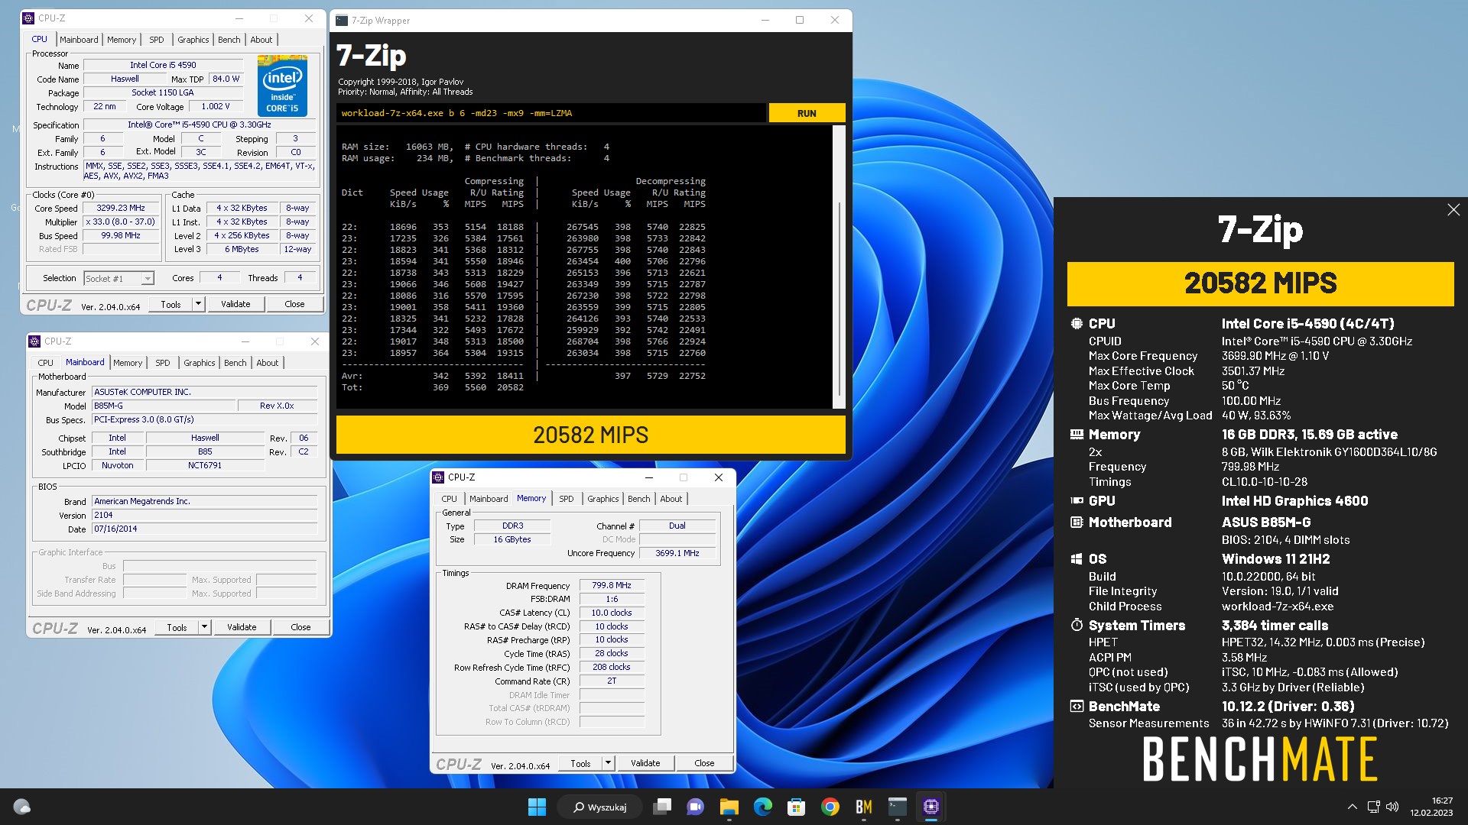This screenshot has height=825, width=1468.
Task: Click Close button in the CPU window
Action: (294, 304)
